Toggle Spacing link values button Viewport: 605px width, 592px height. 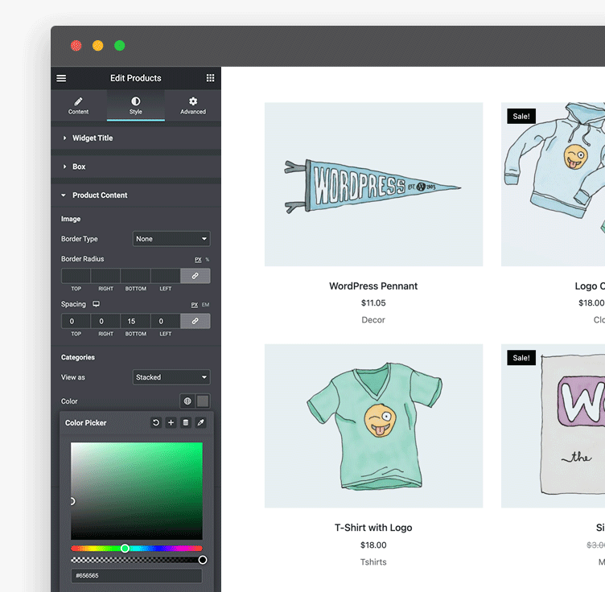195,321
